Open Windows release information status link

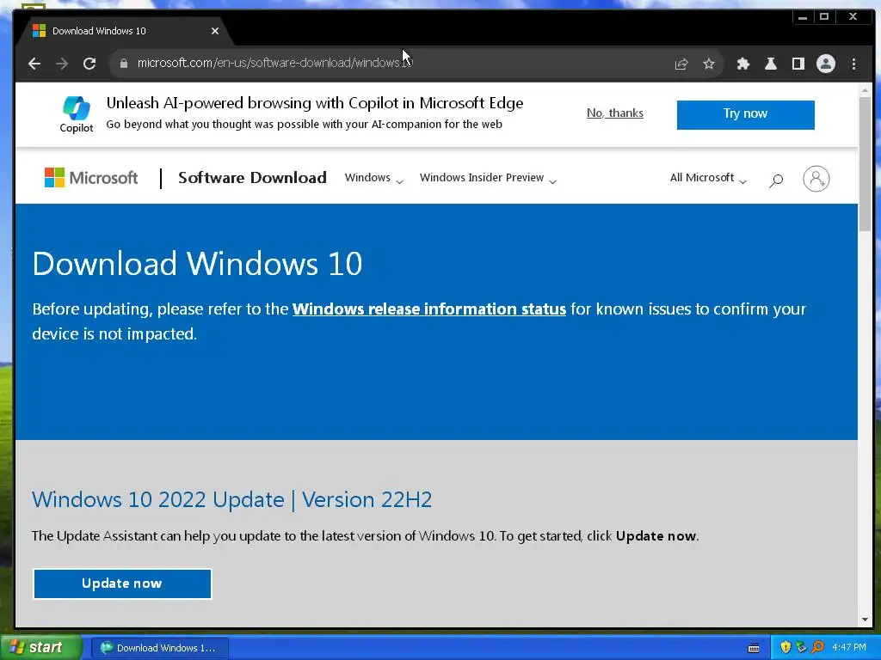(428, 309)
